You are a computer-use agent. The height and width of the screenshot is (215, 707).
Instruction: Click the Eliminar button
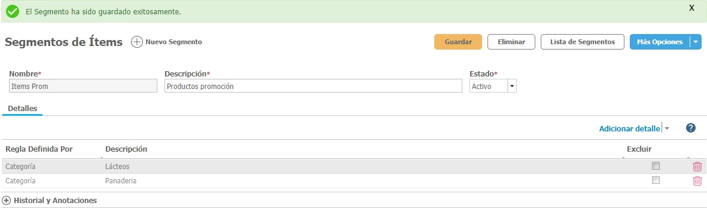(511, 42)
